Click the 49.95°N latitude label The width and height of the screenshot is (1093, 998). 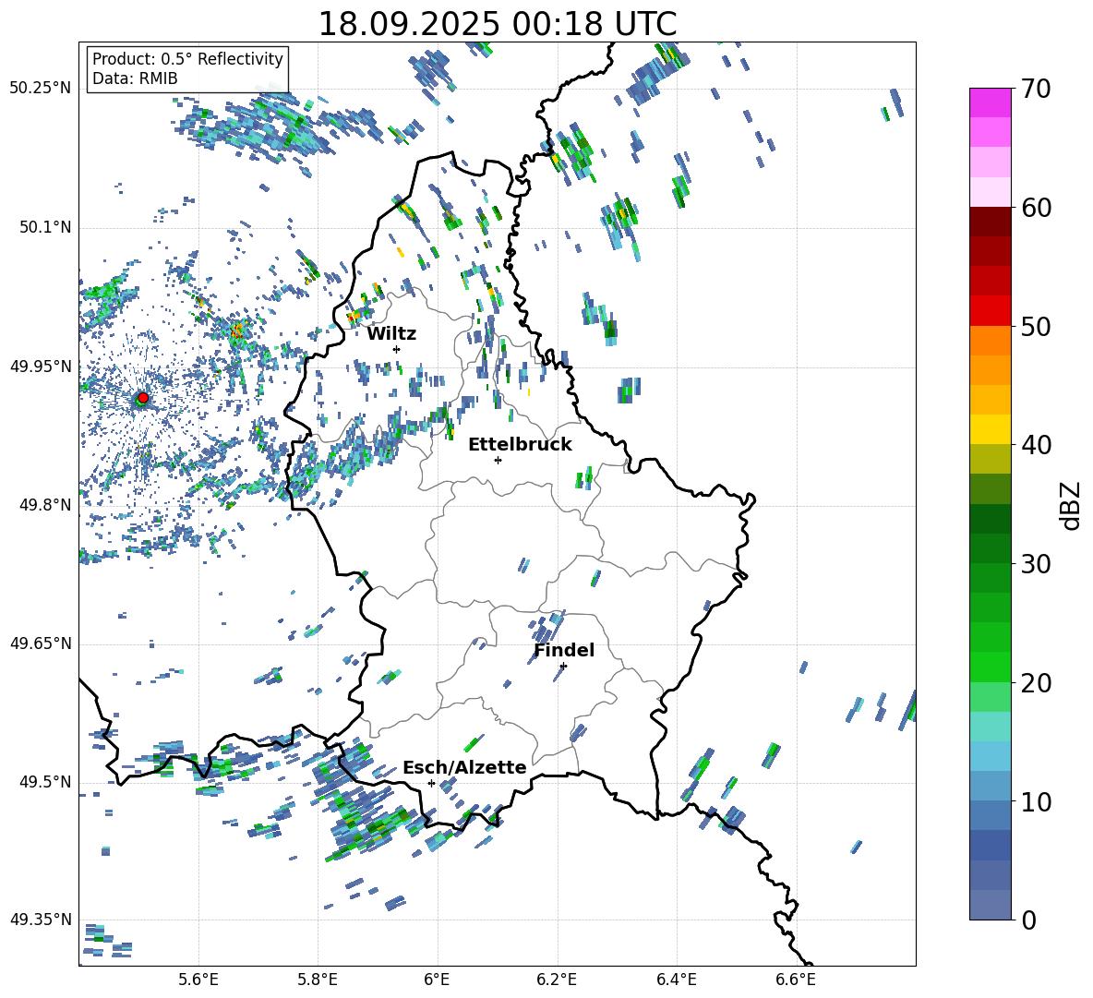pyautogui.click(x=41, y=367)
